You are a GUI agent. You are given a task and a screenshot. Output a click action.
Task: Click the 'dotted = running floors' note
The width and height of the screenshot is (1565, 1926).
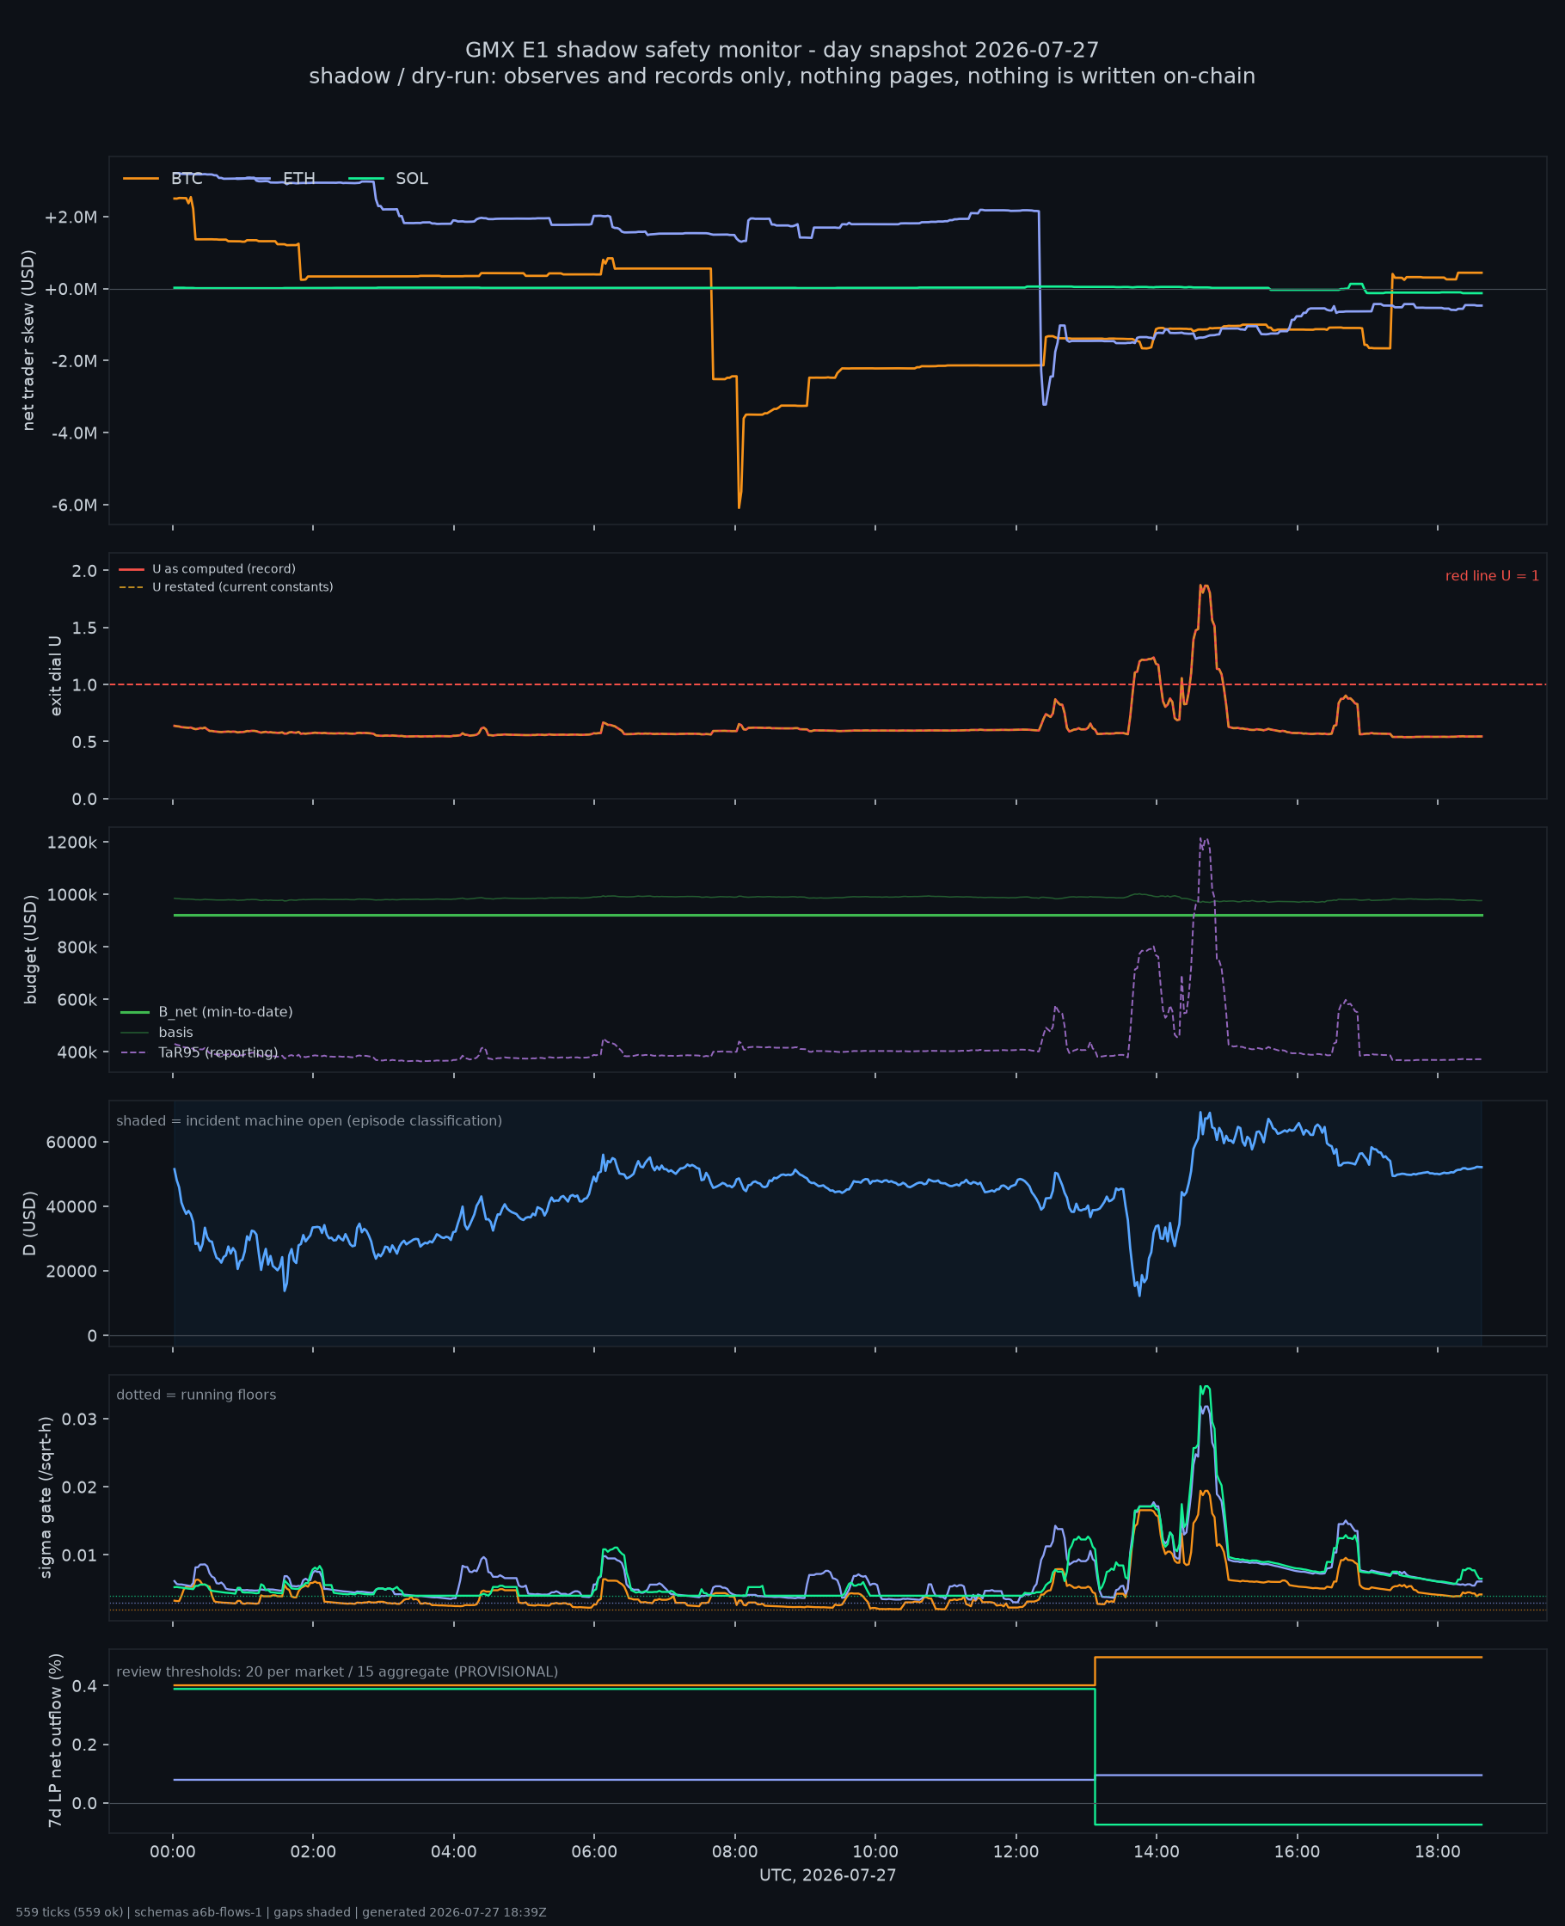197,1395
